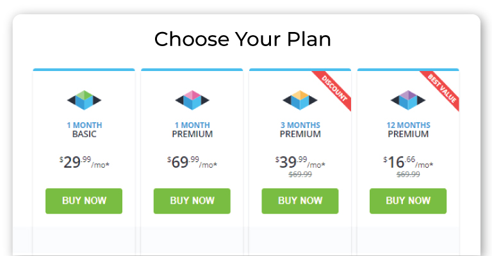Click the orange-topped cube icon for 3 Months Premium
This screenshot has height=256, width=492.
(x=300, y=100)
